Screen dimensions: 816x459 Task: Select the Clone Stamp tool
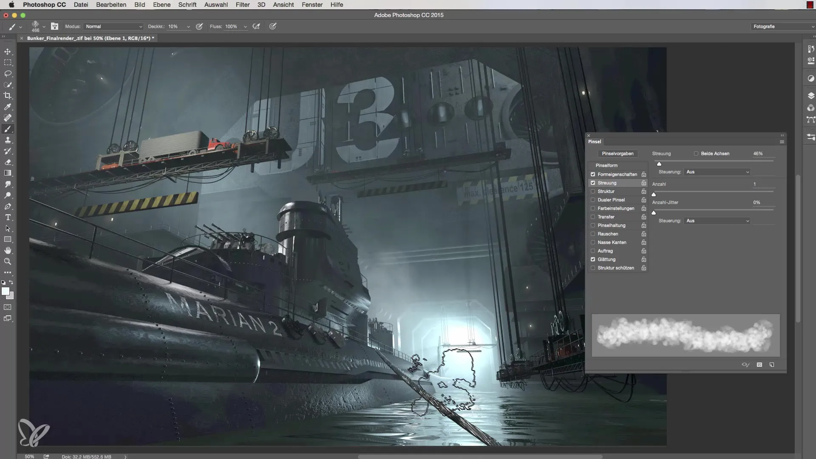point(8,140)
